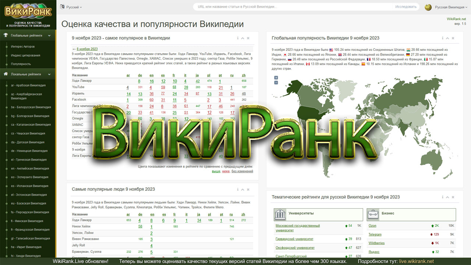The width and height of the screenshot is (471, 265).
Task: Close the 'самое популярное в Википедии' panel
Action: (248, 38)
